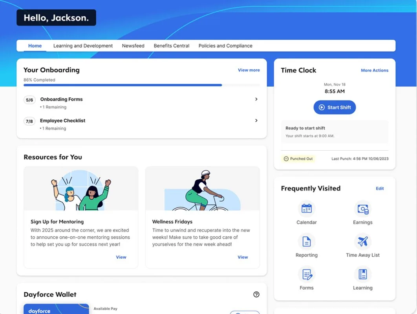
Task: Open the Forms shortcut icon
Action: 306,274
